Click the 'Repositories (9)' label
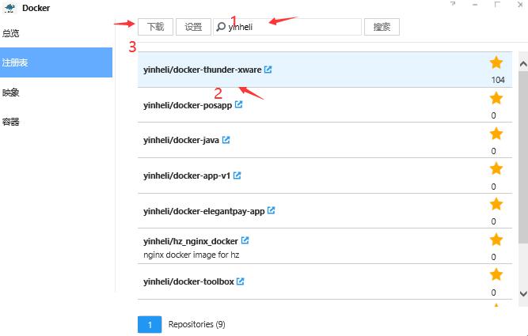The image size is (528, 336). point(196,324)
